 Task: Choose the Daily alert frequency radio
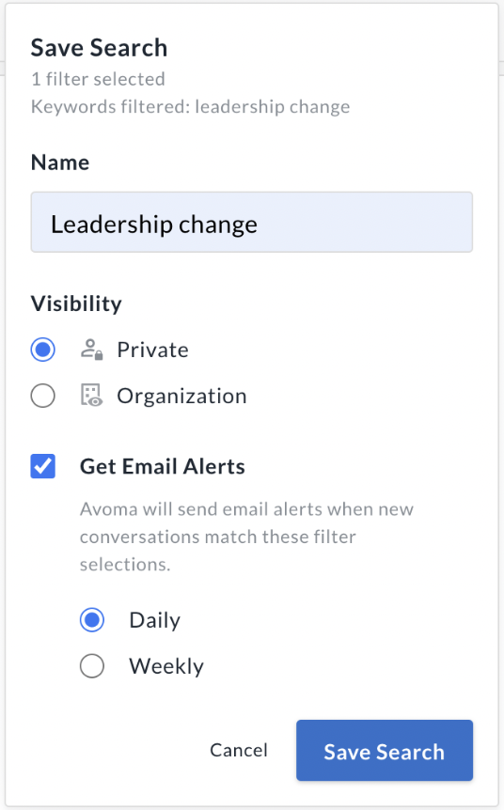click(x=92, y=619)
